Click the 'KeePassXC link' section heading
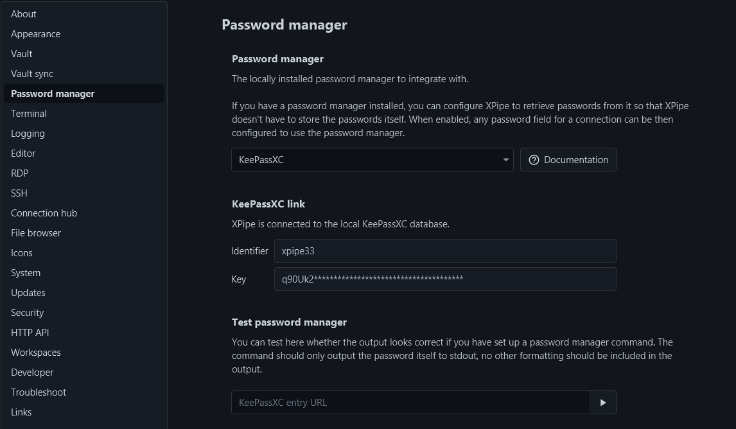Viewport: 736px width, 429px height. coord(268,204)
